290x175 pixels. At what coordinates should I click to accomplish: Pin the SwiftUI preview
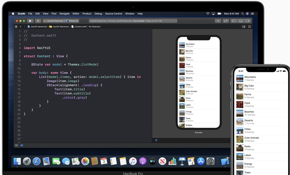[x=156, y=140]
